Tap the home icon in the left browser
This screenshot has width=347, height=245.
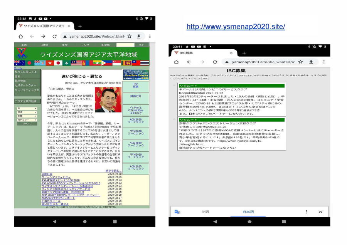[x=20, y=36]
